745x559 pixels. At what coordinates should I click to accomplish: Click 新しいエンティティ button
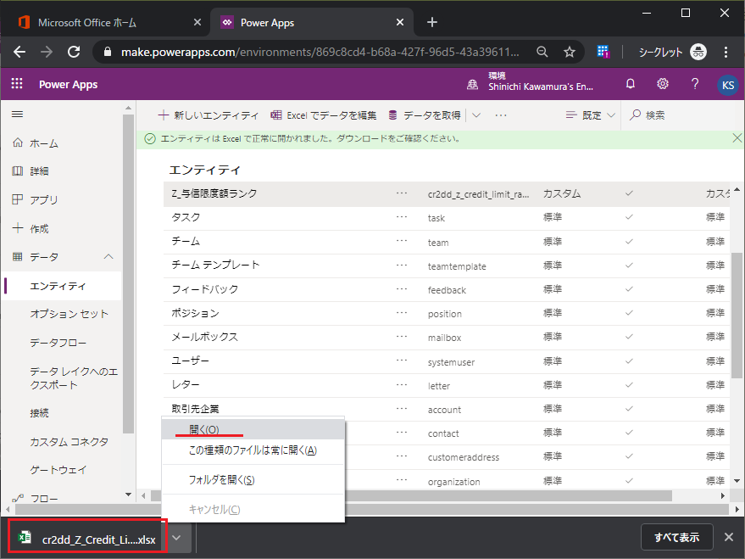coord(208,115)
